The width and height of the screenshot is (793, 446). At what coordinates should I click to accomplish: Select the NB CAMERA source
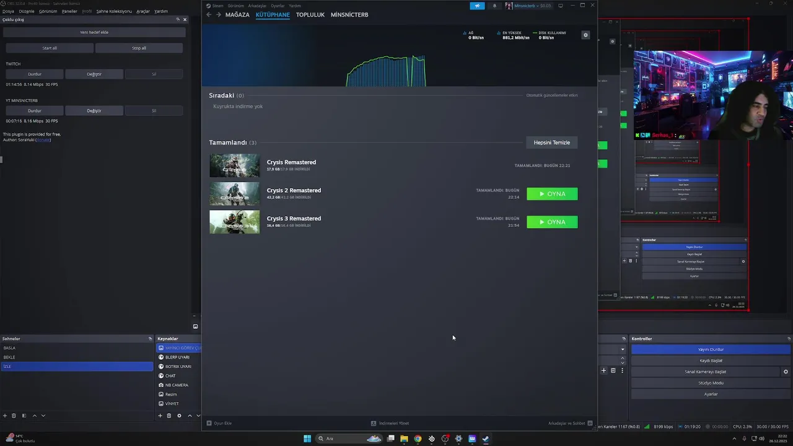point(177,385)
